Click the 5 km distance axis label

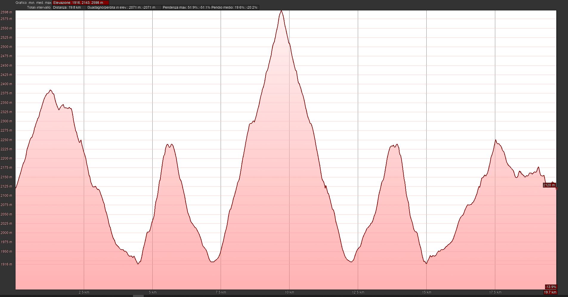click(152, 292)
